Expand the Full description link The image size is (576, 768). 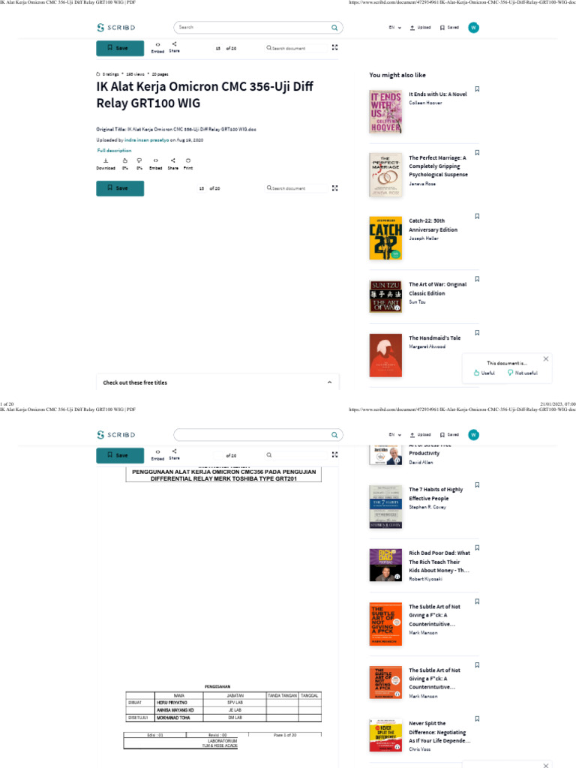[114, 150]
